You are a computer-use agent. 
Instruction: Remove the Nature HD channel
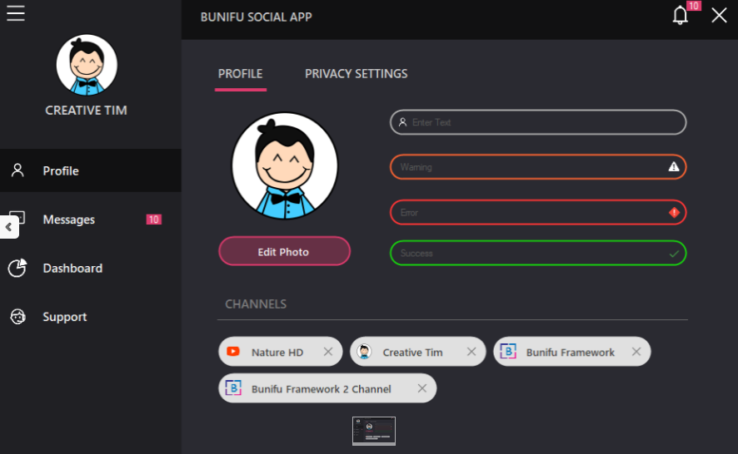[328, 352]
